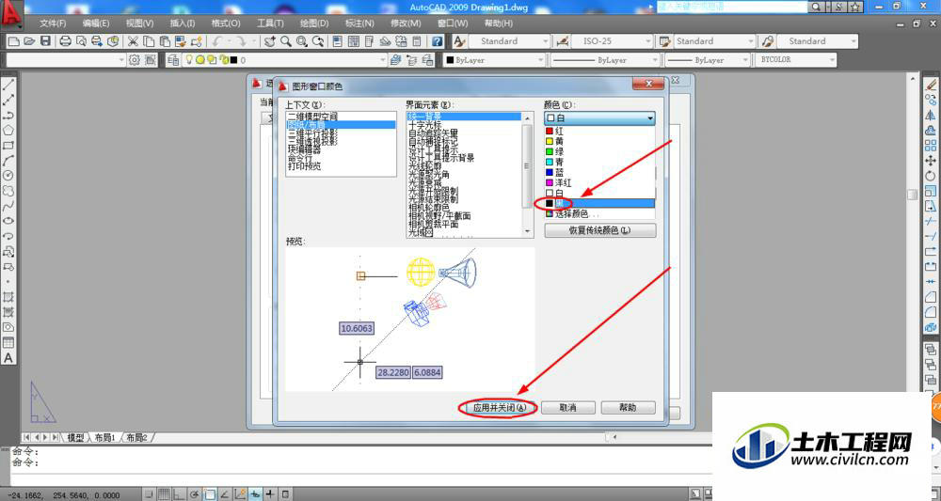Click 恢复传统颜色(L) button

tap(600, 230)
